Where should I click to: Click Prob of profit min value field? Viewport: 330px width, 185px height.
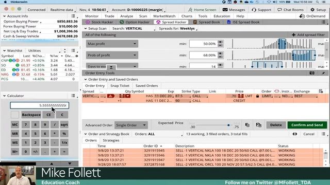click(203, 55)
